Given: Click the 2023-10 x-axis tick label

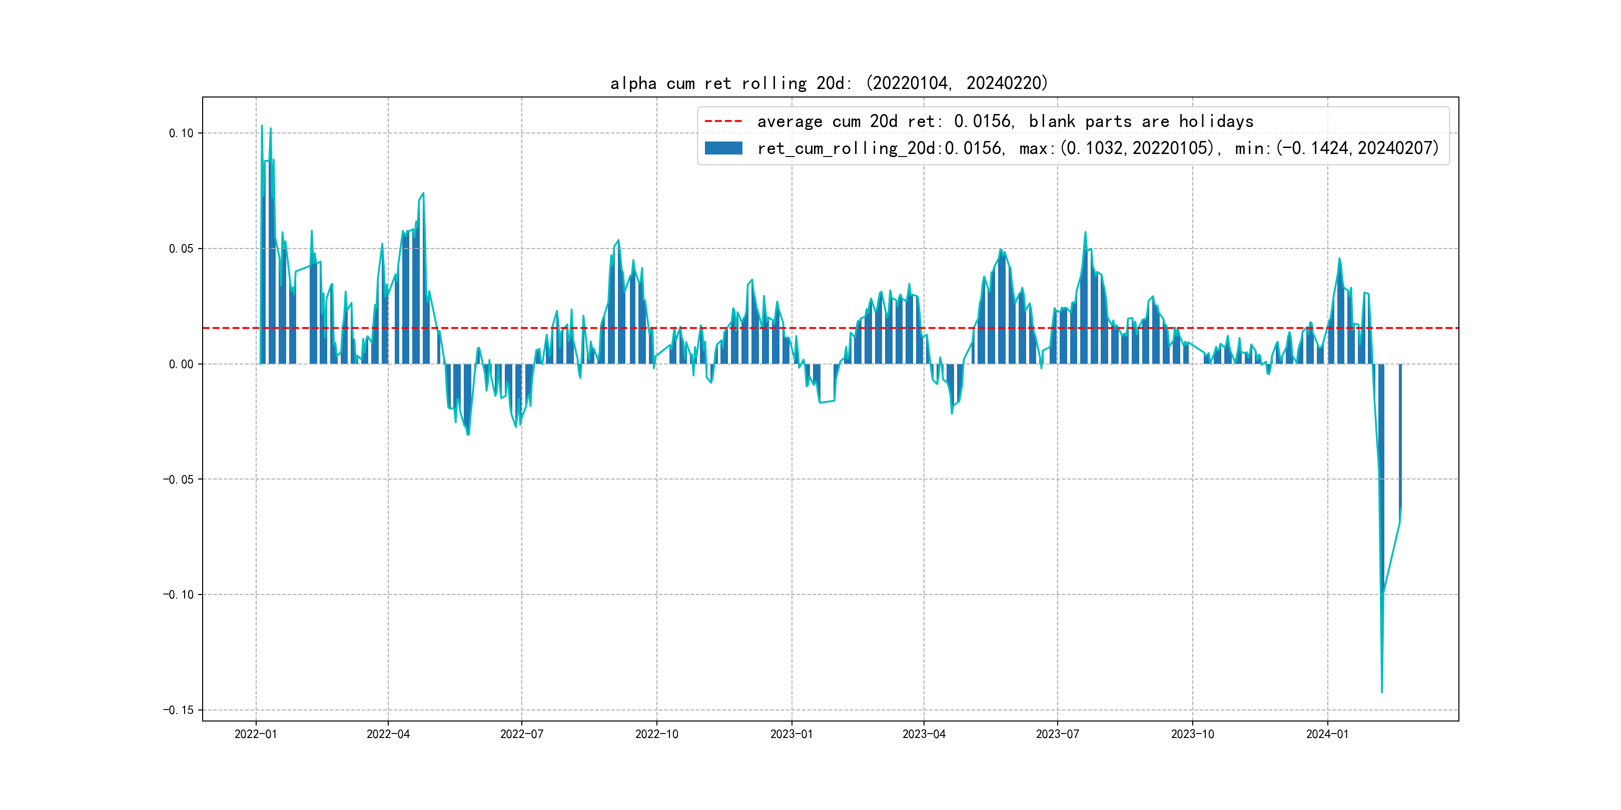Looking at the screenshot, I should click(x=1192, y=734).
